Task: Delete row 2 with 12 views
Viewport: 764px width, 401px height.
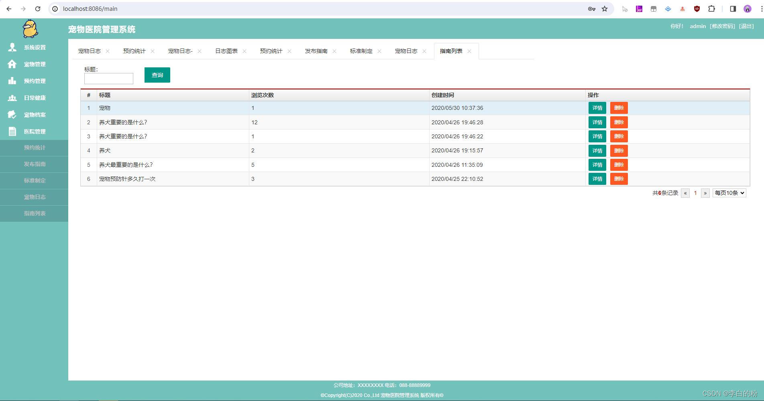Action: 619,122
